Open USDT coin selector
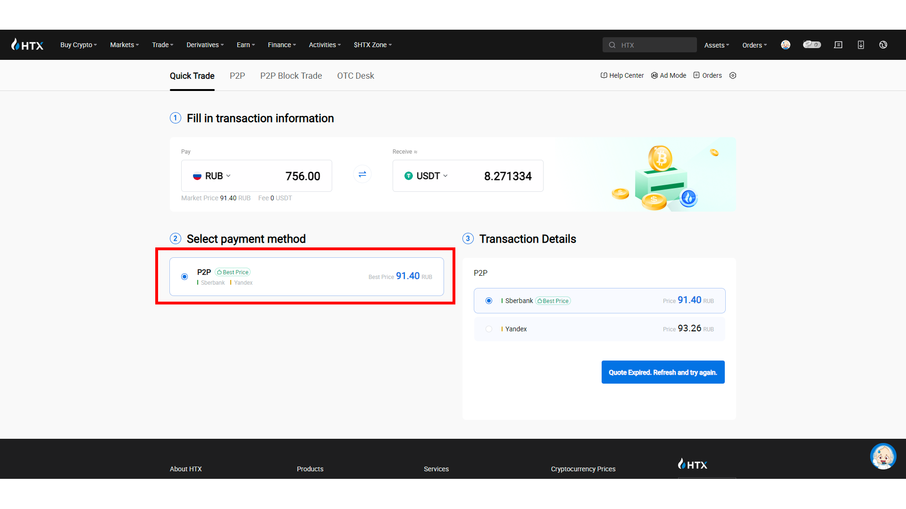The image size is (906, 509). [426, 176]
